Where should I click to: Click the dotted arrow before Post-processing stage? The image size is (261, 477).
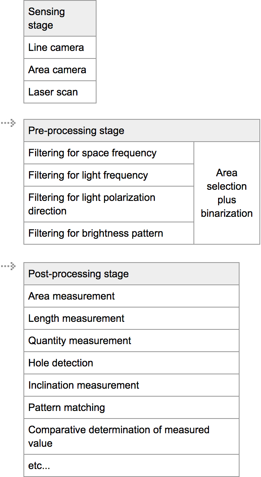8,266
